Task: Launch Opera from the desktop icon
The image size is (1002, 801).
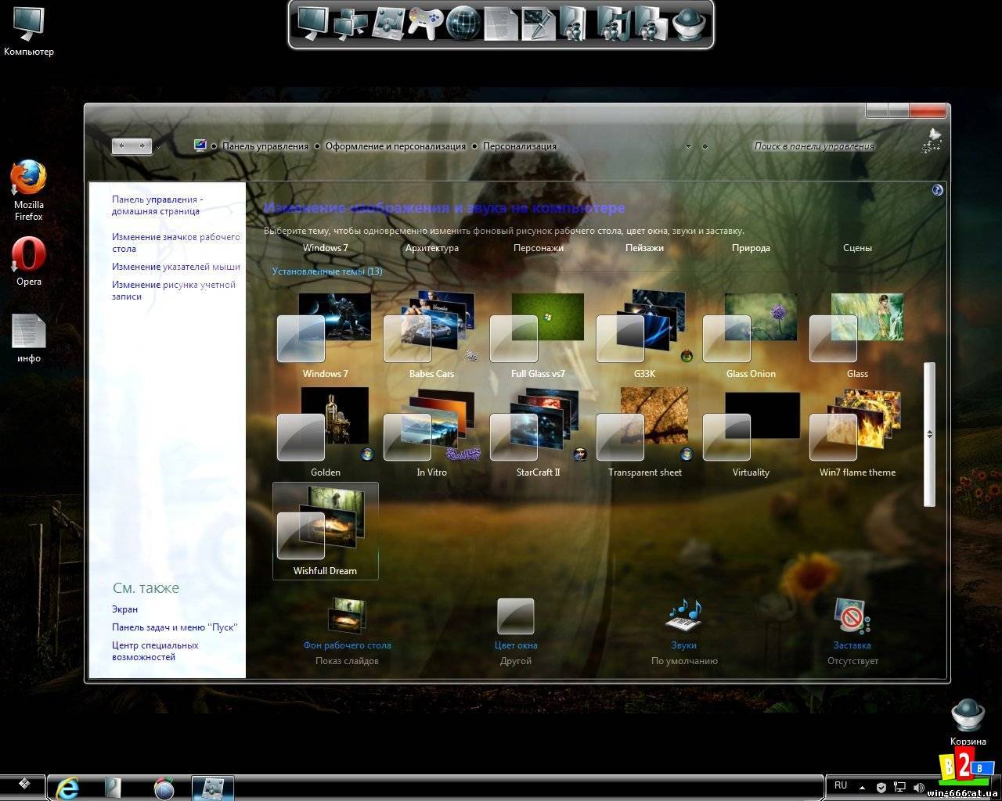Action: (29, 256)
